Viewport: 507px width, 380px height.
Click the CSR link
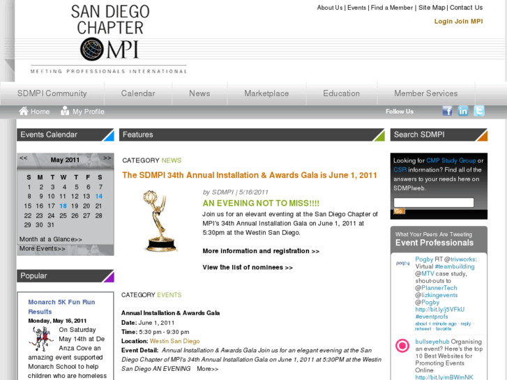click(x=400, y=170)
